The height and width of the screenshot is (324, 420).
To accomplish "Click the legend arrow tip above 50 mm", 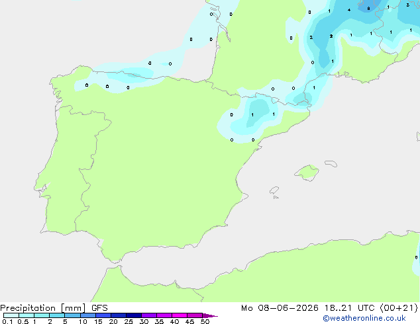I will pos(210,315).
